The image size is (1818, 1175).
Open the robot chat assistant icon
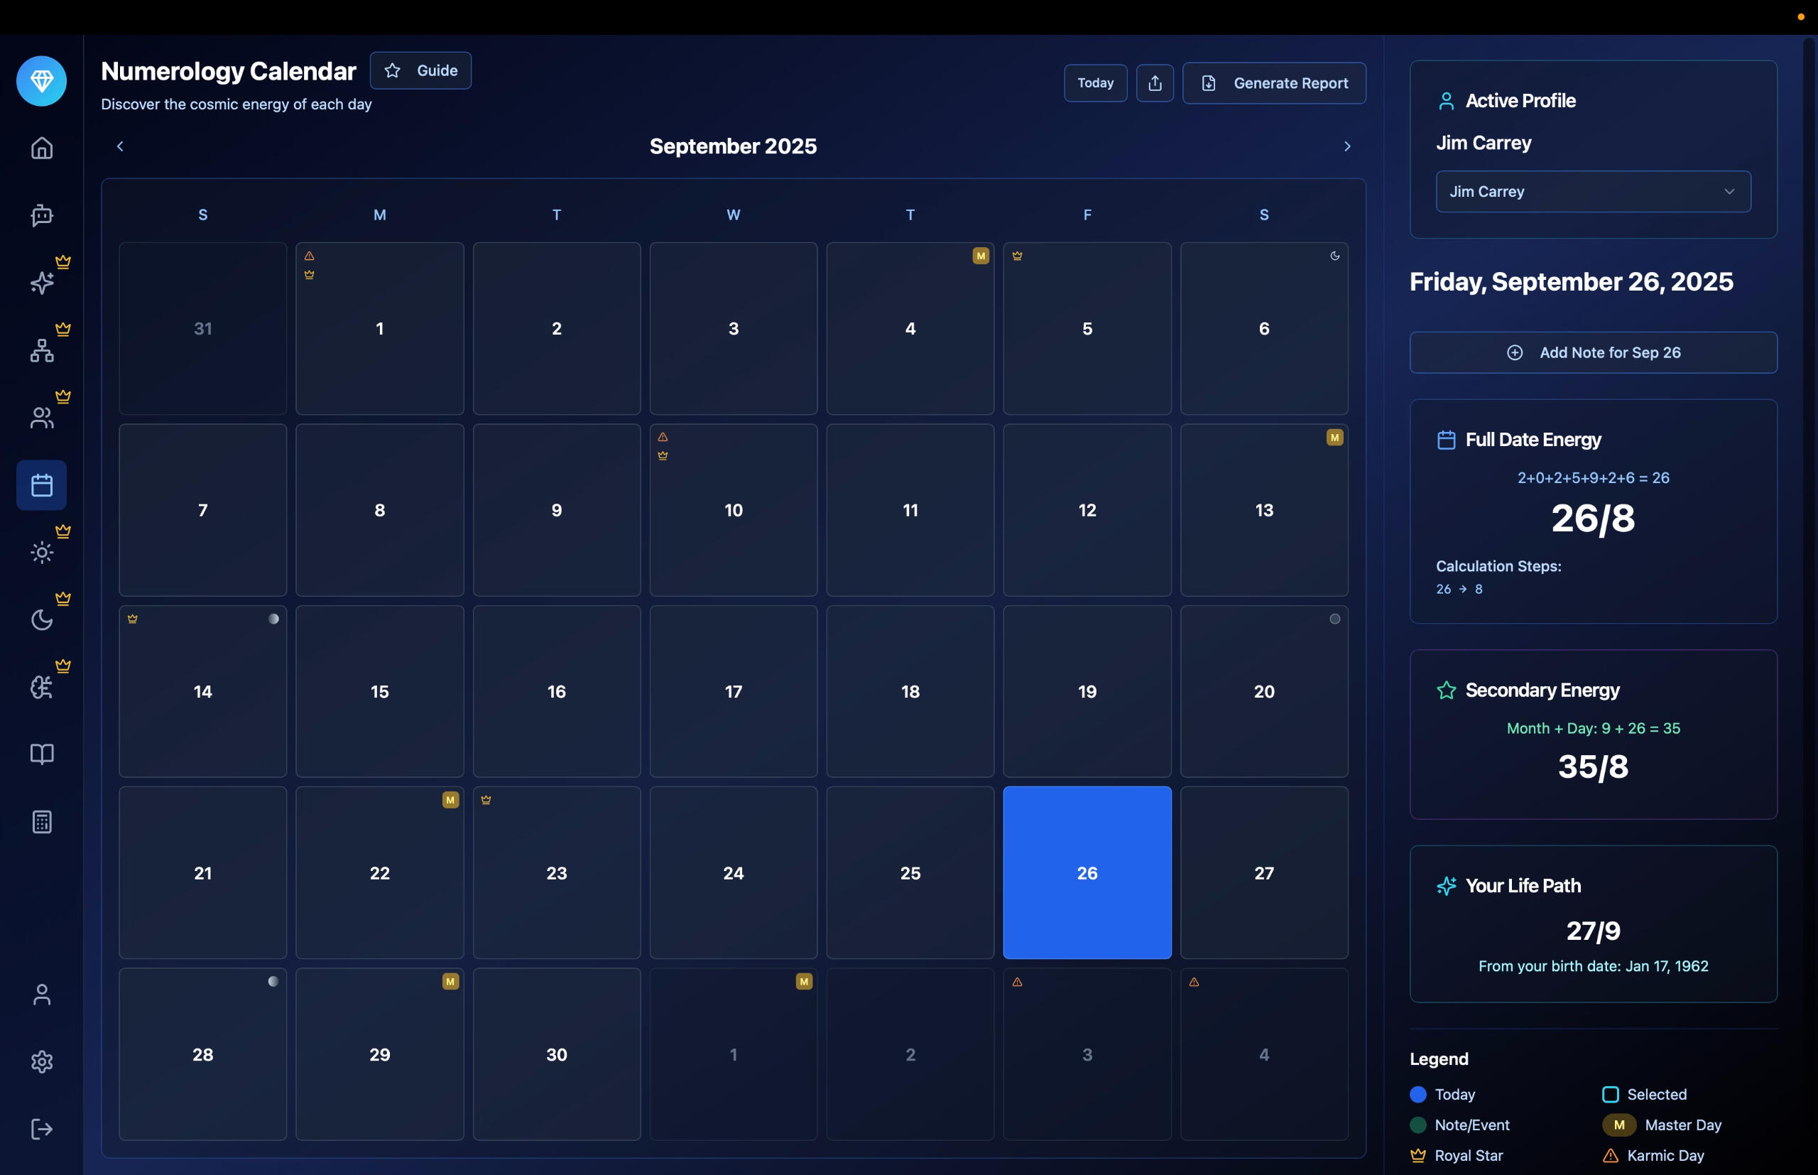coord(41,215)
